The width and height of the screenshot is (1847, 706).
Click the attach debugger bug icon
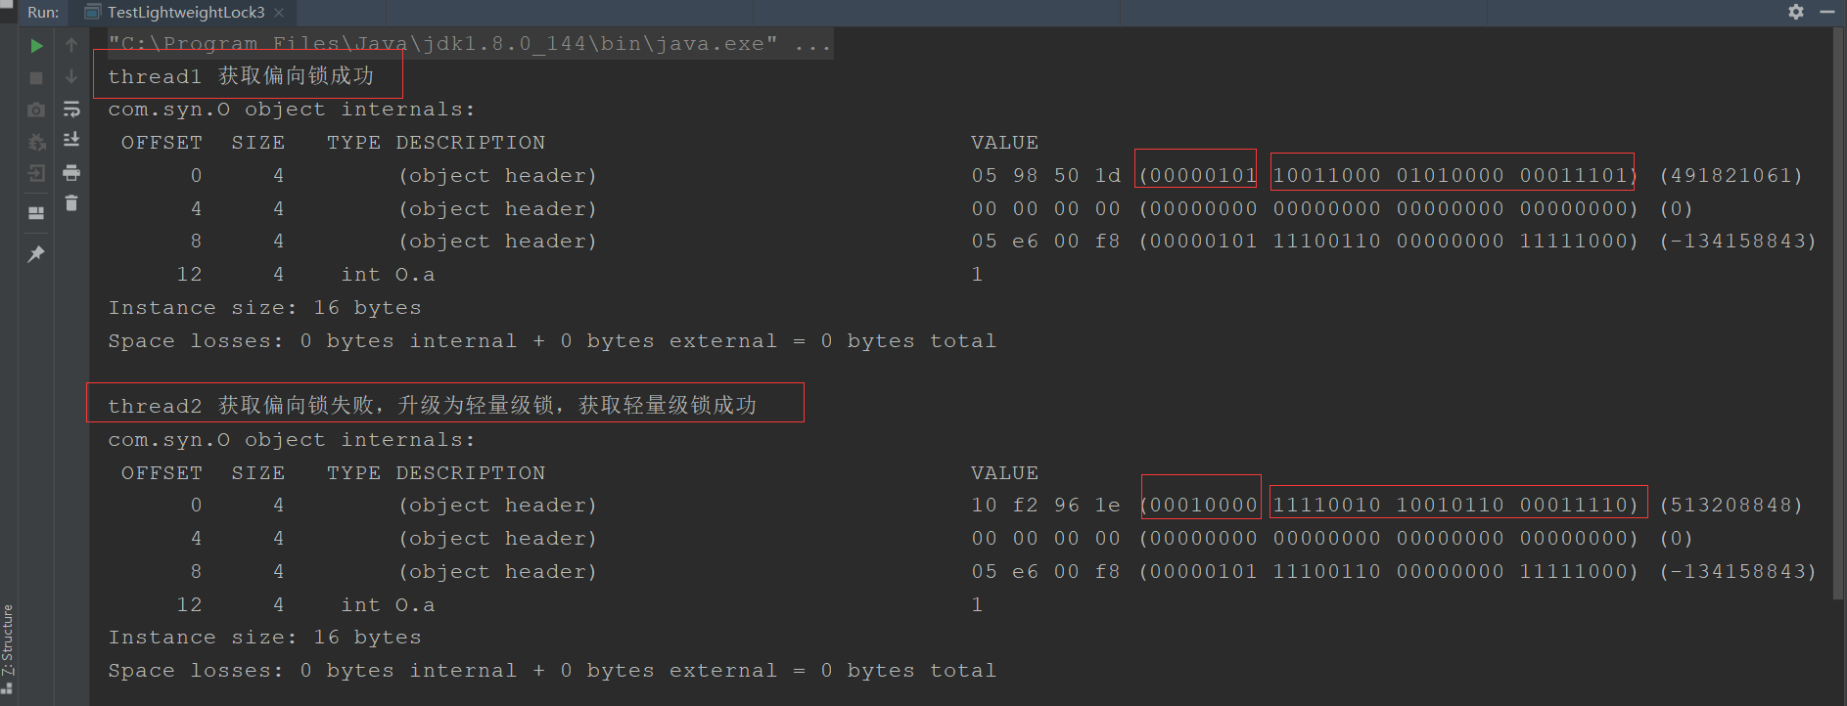pos(36,142)
